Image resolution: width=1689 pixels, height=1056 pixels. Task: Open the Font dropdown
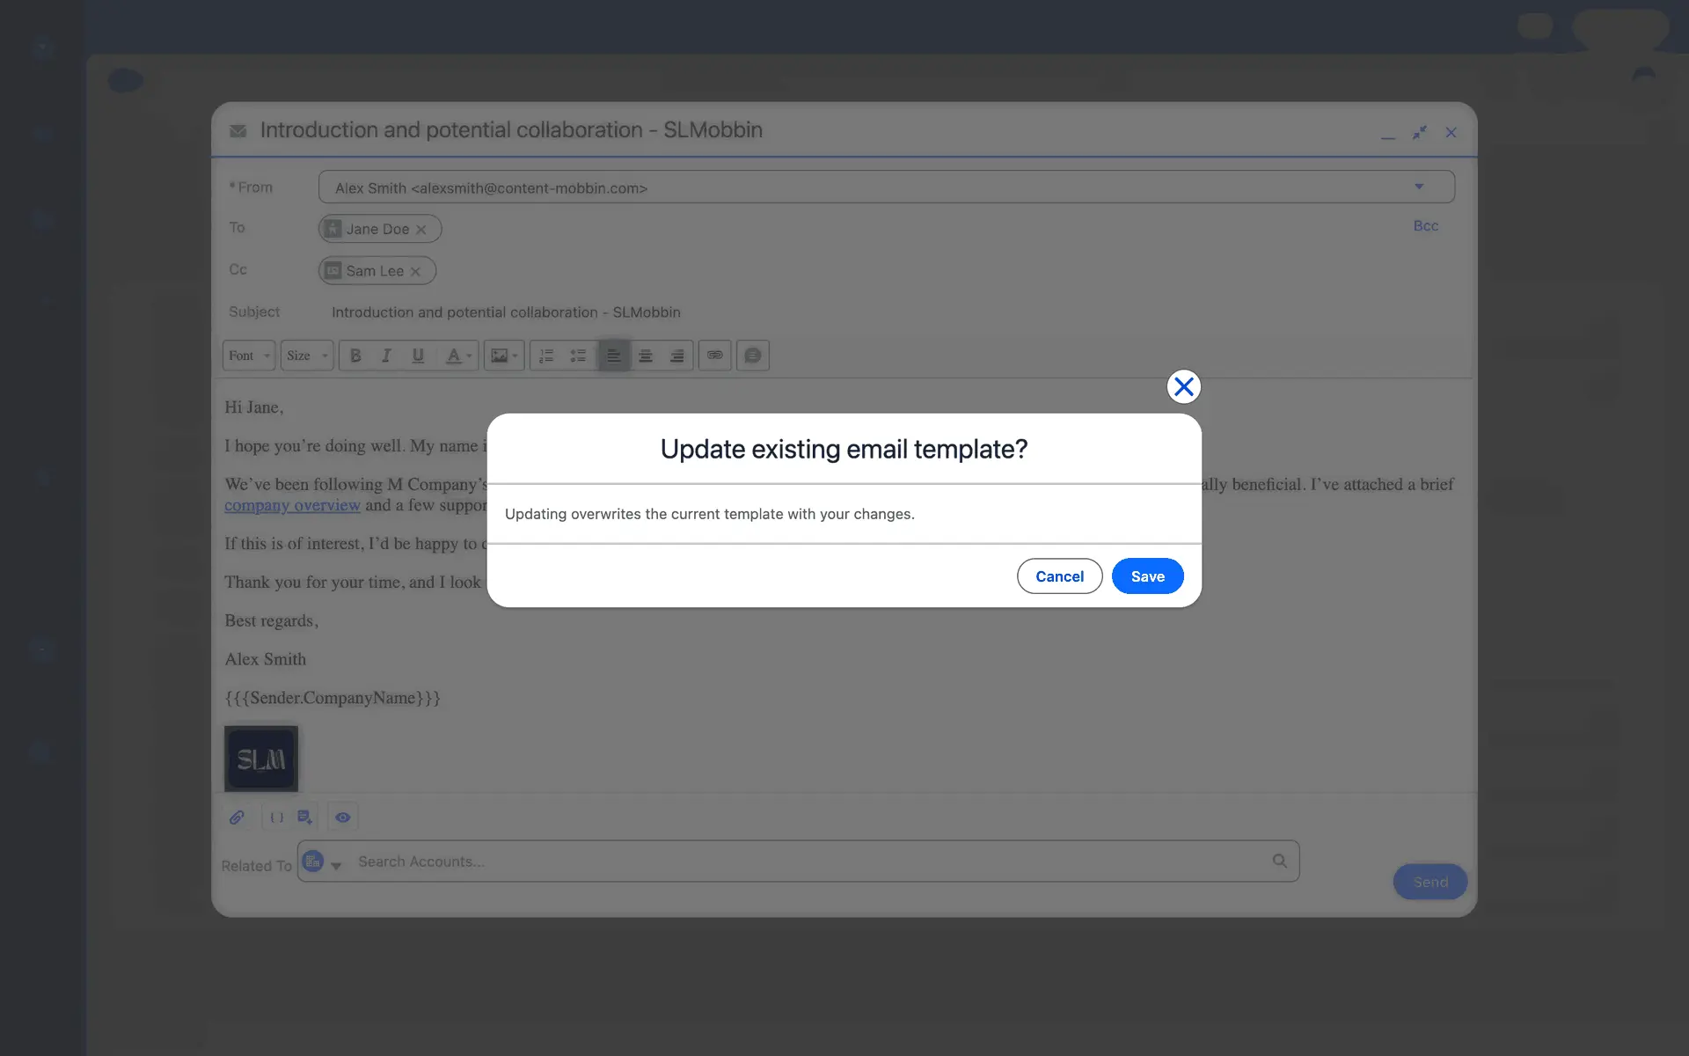[x=248, y=356]
